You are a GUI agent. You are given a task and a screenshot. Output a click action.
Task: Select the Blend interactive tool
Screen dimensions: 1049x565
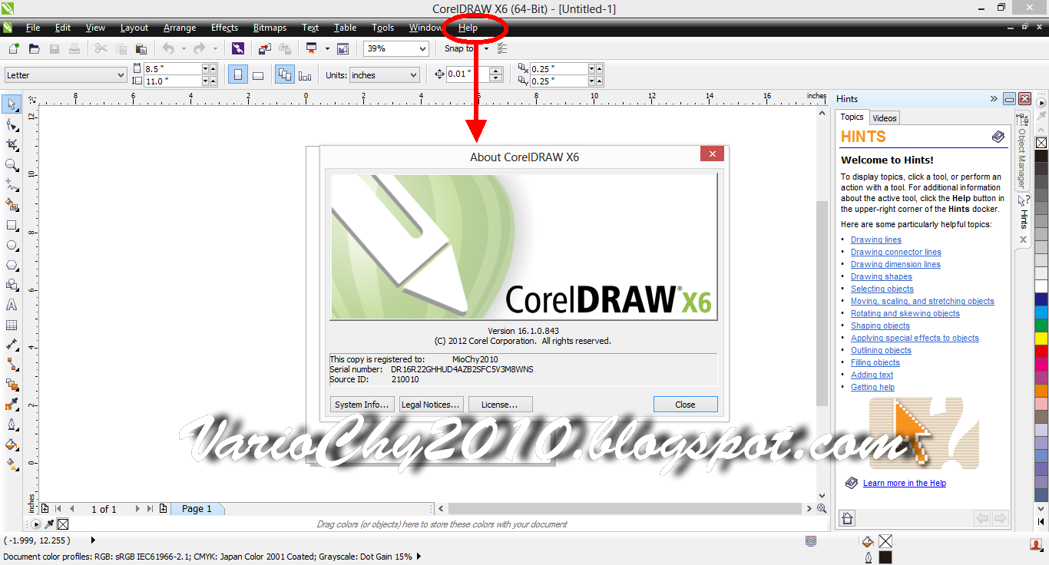click(x=12, y=385)
